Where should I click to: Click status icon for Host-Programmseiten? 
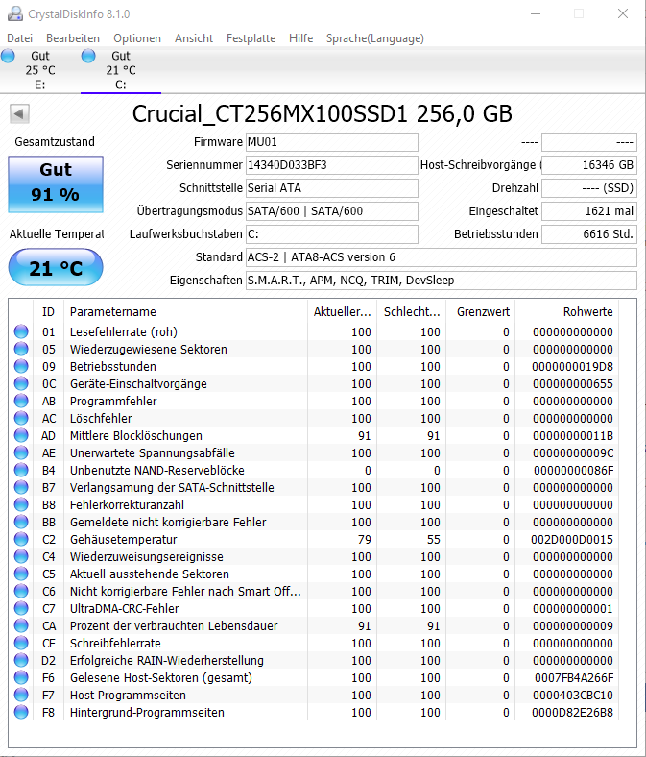pos(21,695)
